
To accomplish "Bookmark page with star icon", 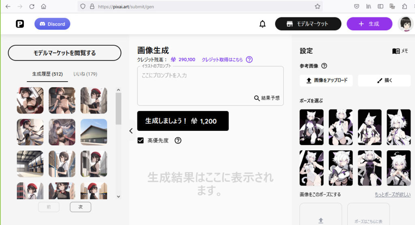I will [317, 6].
